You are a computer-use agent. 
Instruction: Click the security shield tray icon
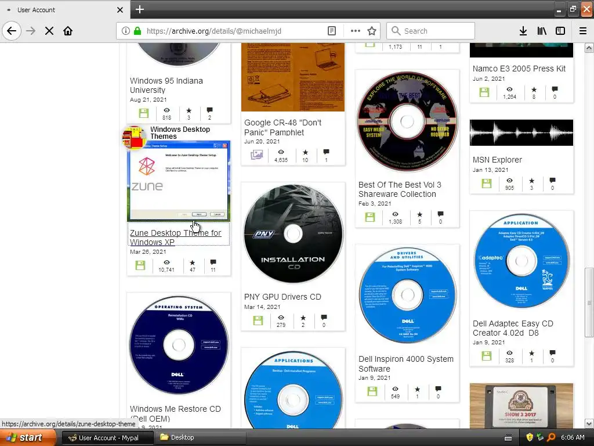530,438
